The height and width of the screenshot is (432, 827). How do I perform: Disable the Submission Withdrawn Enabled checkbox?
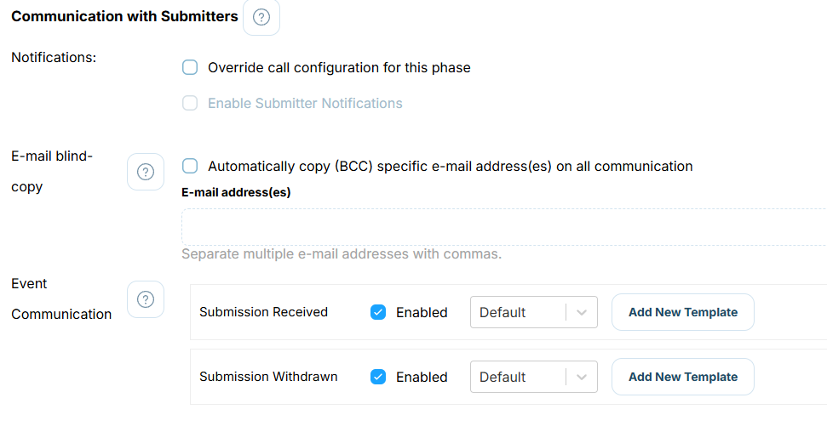378,377
